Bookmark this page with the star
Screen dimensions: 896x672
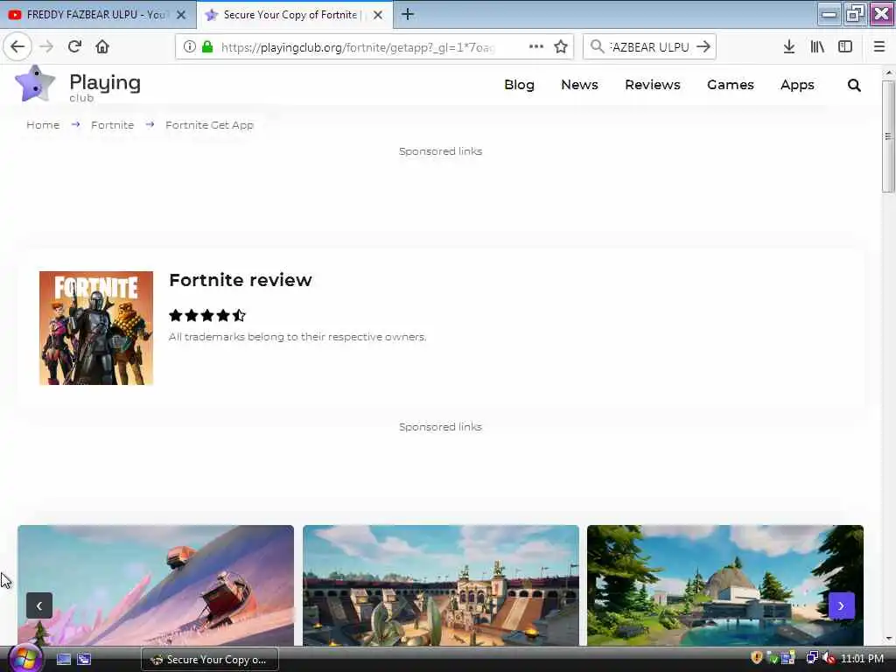561,47
